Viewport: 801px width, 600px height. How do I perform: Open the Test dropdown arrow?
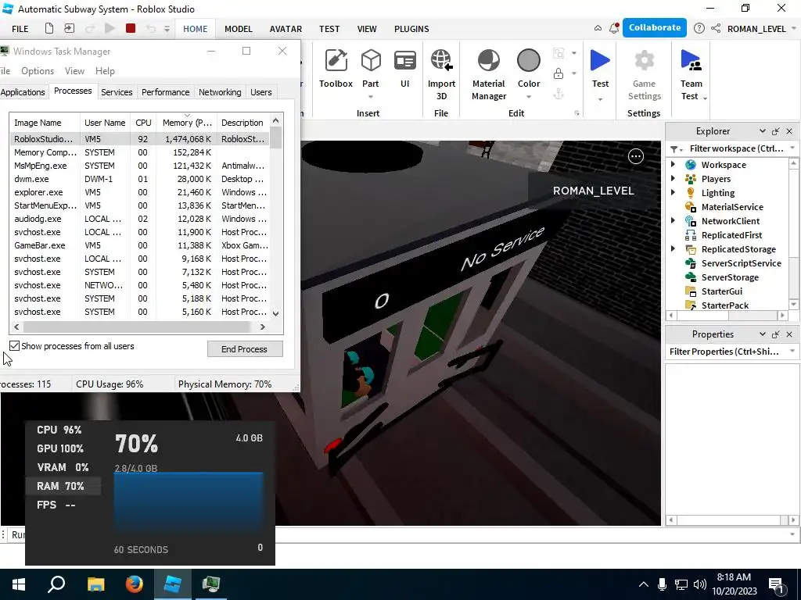coord(600,99)
